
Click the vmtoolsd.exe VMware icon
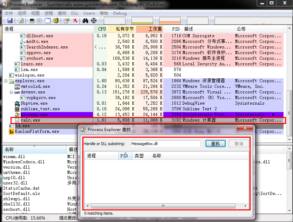[17, 86]
